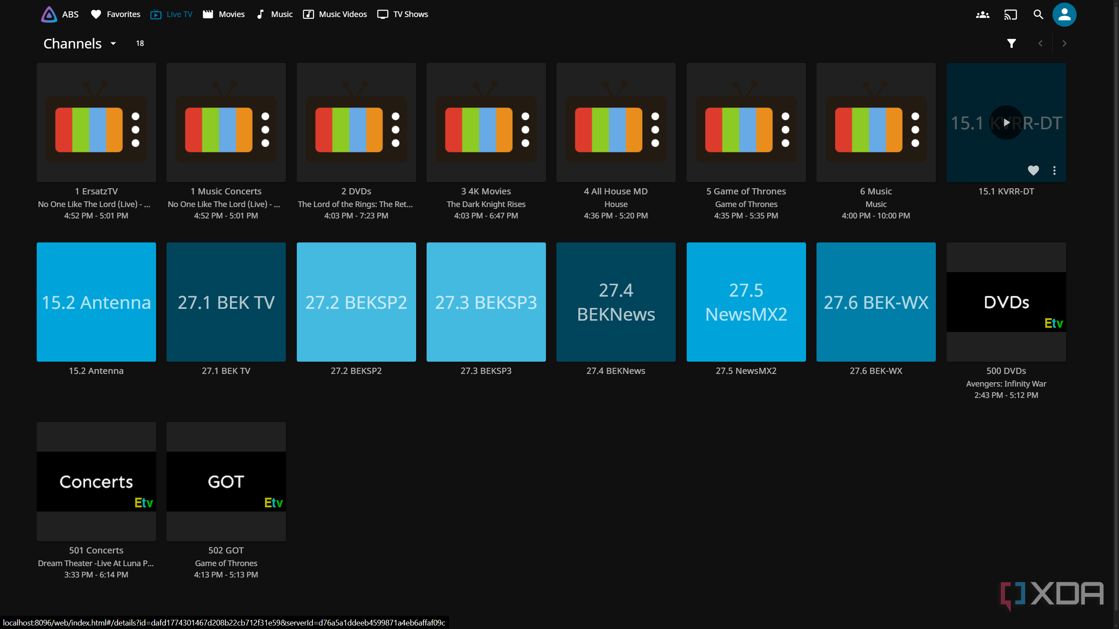Open the 27.1 BEK TV channel tile

pos(226,302)
